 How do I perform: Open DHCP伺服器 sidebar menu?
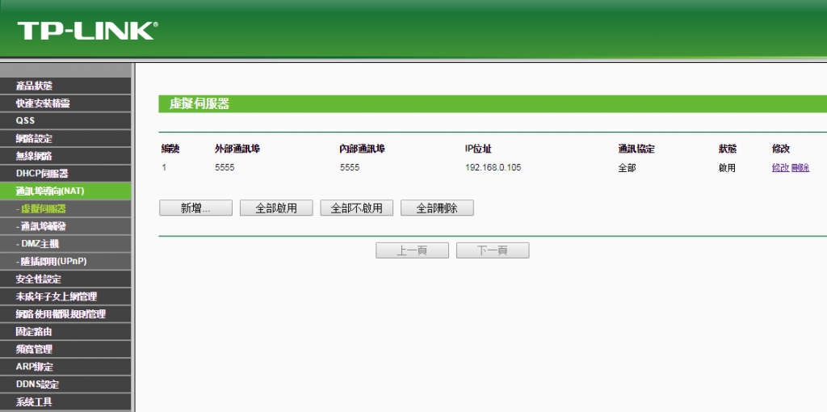65,174
